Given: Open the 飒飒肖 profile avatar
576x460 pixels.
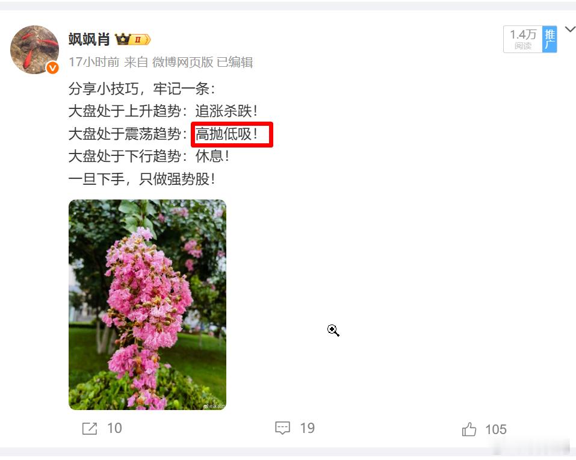Looking at the screenshot, I should click(x=34, y=49).
